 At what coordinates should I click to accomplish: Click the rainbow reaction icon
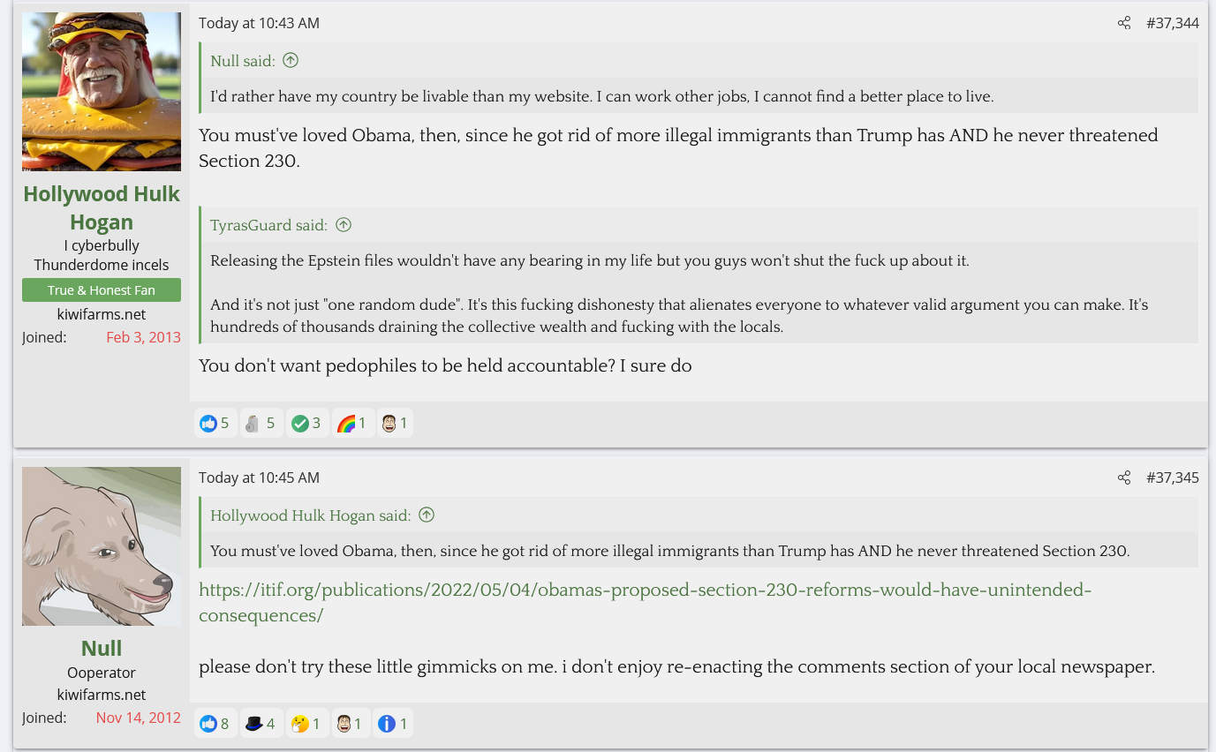pos(346,424)
